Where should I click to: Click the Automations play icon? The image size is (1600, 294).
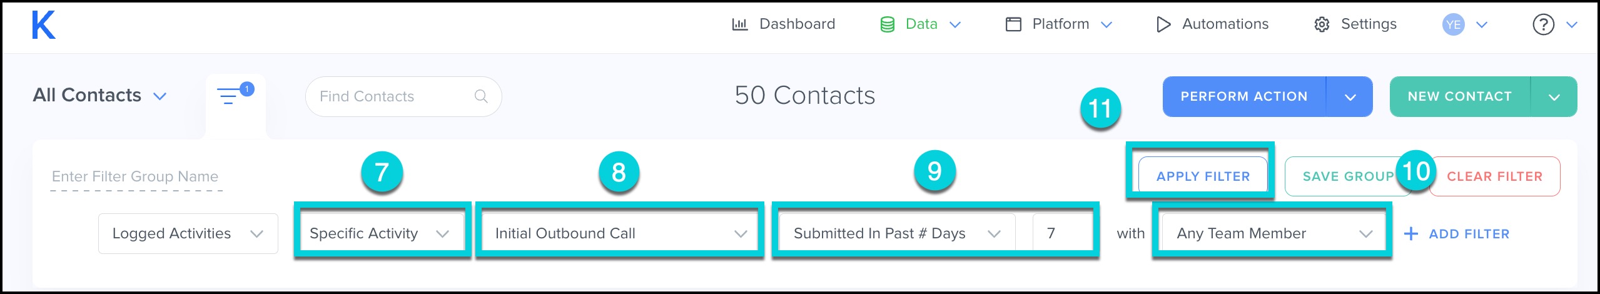(x=1163, y=24)
